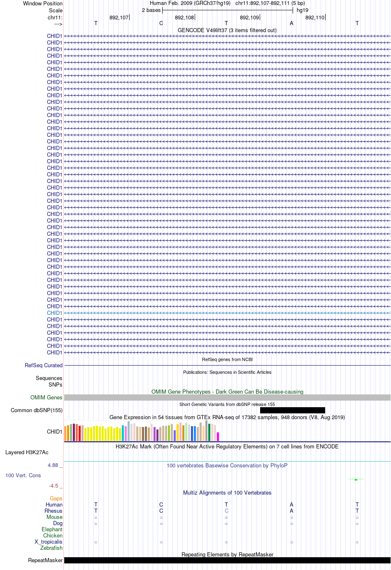Select the '100 Vert. Cons' track label

click(x=23, y=475)
